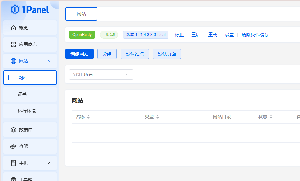Viewport: 300px width, 181px height.
Task: Open the 分组 所有 dropdown filter
Action: (x=101, y=74)
